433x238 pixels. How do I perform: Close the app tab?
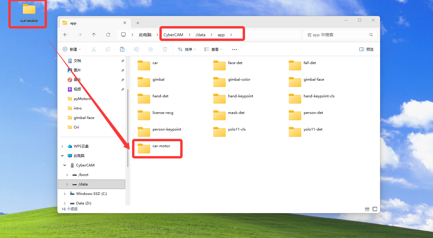[x=125, y=23]
